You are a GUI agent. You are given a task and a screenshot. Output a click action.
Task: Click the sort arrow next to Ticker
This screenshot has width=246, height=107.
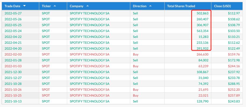tap(55, 6)
